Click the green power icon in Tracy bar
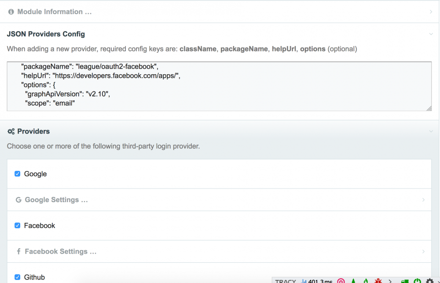The height and width of the screenshot is (283, 440). (417, 281)
